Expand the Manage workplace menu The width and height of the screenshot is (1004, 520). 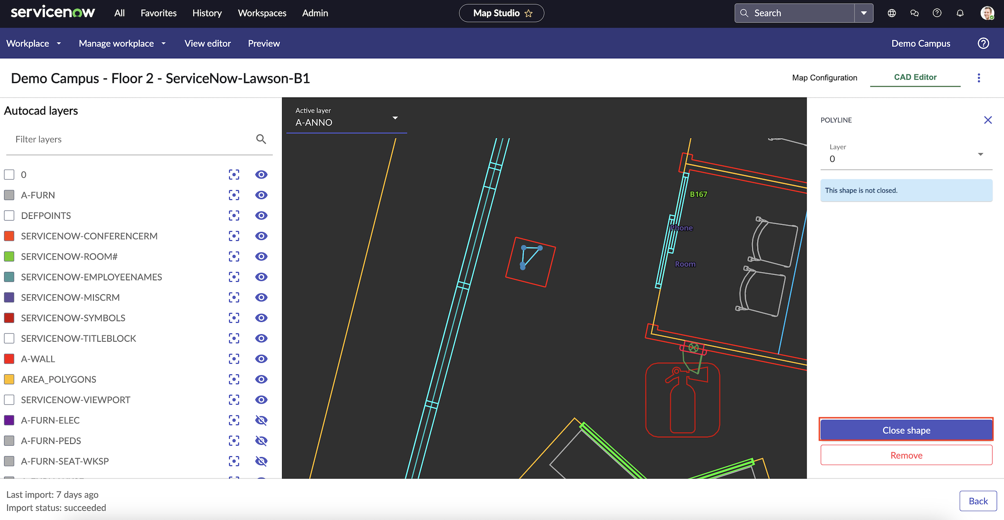click(x=122, y=44)
